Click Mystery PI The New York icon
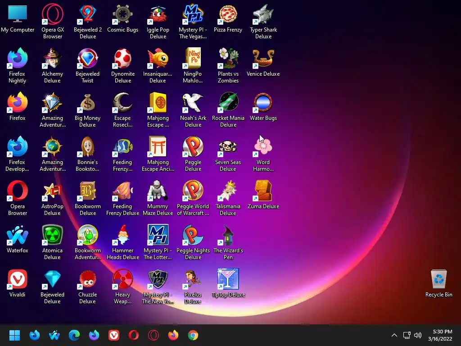 point(158,279)
